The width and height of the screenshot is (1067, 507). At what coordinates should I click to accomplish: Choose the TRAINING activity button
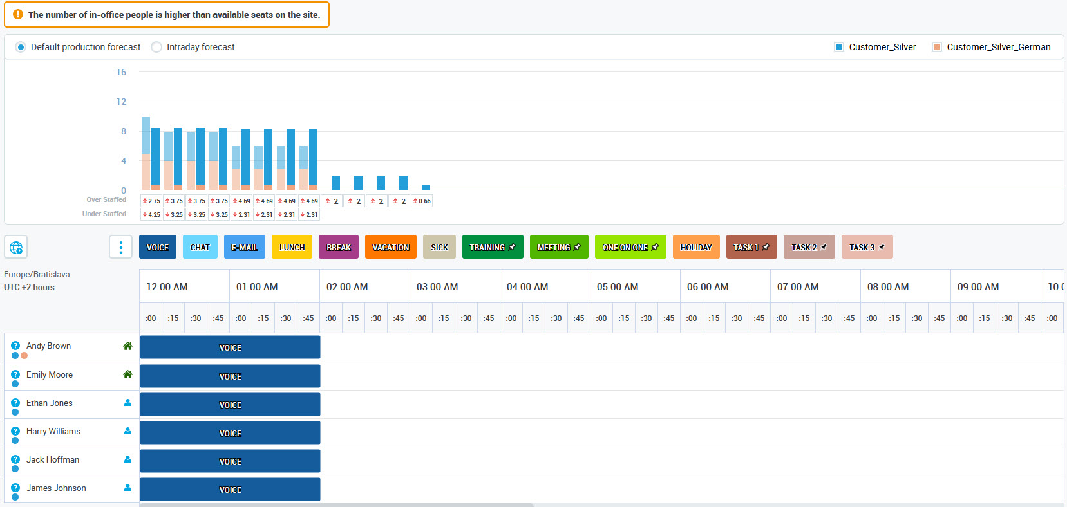click(x=492, y=247)
